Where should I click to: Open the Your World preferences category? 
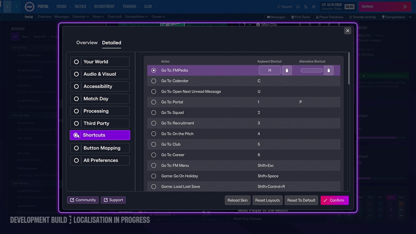100,62
